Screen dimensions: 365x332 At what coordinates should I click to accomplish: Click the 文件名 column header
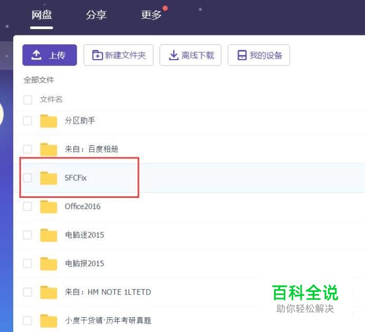(x=51, y=99)
